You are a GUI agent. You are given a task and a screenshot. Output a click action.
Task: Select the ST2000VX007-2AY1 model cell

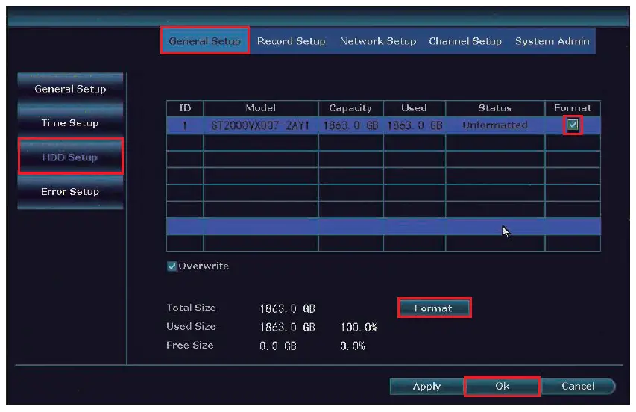(x=260, y=125)
